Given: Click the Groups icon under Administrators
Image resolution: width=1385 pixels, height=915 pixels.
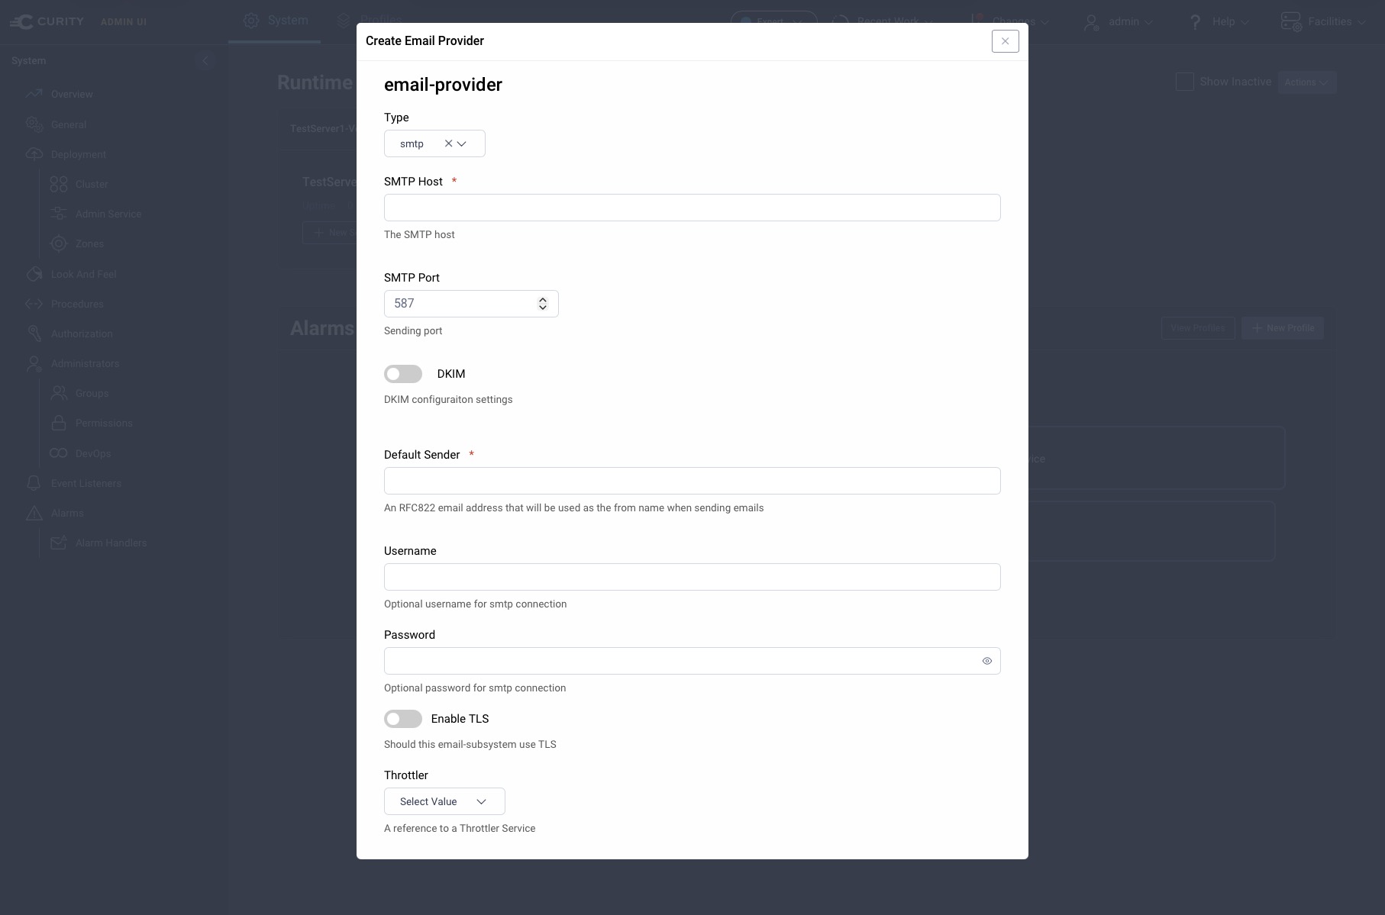Looking at the screenshot, I should pyautogui.click(x=60, y=392).
